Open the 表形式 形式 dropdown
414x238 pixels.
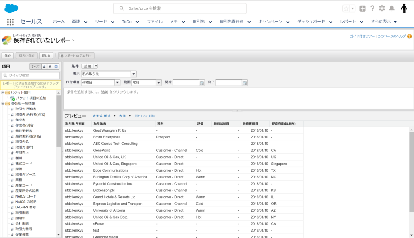pyautogui.click(x=104, y=116)
